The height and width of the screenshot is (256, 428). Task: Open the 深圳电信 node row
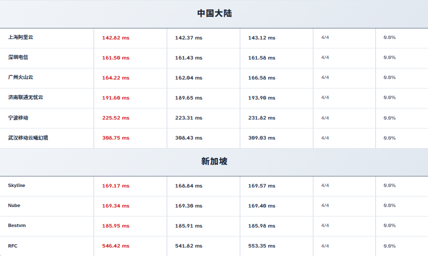click(18, 57)
